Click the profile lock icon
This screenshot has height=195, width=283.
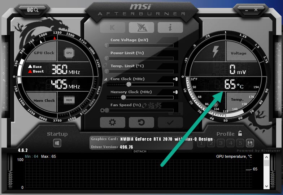pyautogui.click(x=240, y=134)
